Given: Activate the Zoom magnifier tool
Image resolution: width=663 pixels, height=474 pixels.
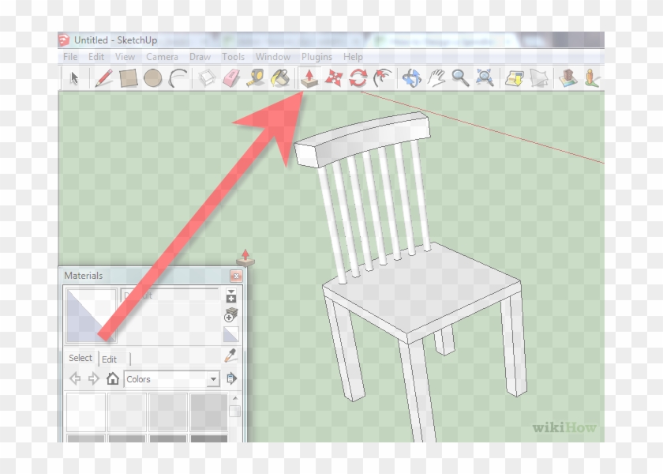Looking at the screenshot, I should [461, 79].
